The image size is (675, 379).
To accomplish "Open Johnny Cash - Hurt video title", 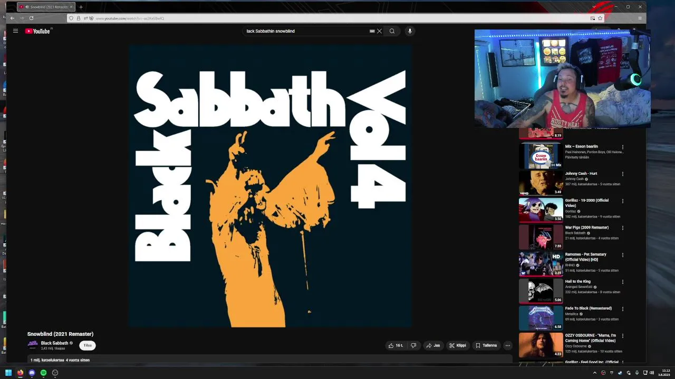I will (x=581, y=173).
